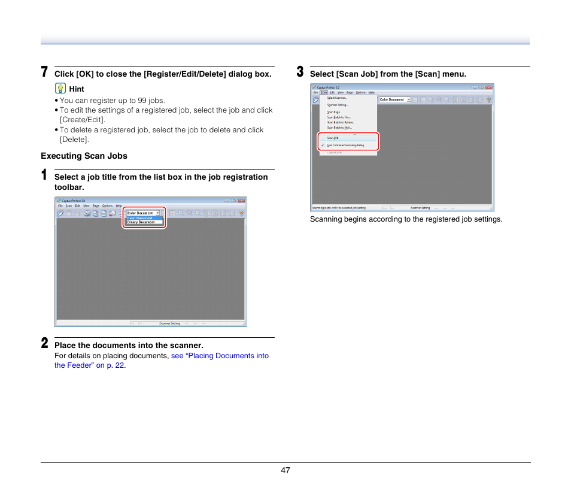Click the opened Scan menu title in step 3 window
Screen dimensions: 571x490
[324, 93]
